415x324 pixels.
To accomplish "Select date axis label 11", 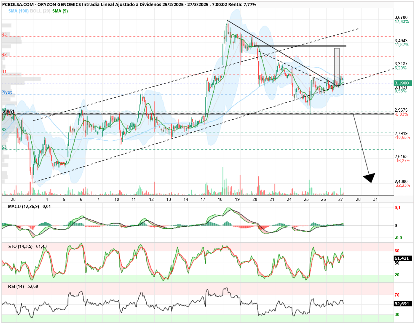I will point(134,199).
